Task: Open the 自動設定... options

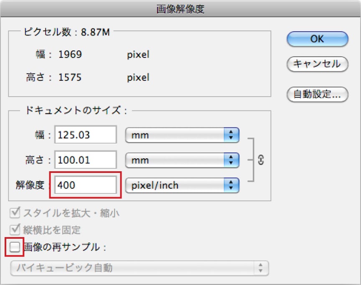Action: click(x=317, y=95)
